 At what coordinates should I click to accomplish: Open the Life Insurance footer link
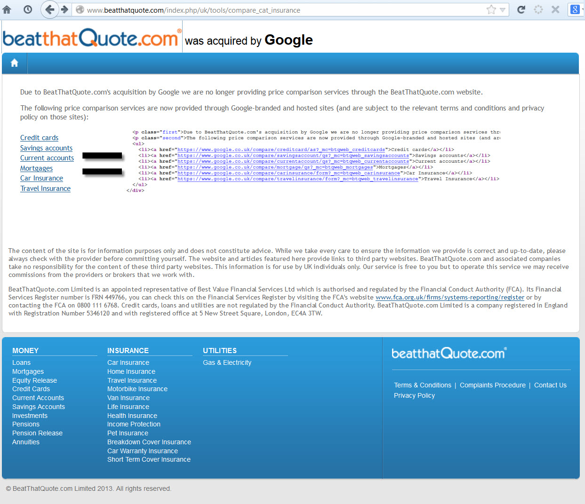[128, 407]
